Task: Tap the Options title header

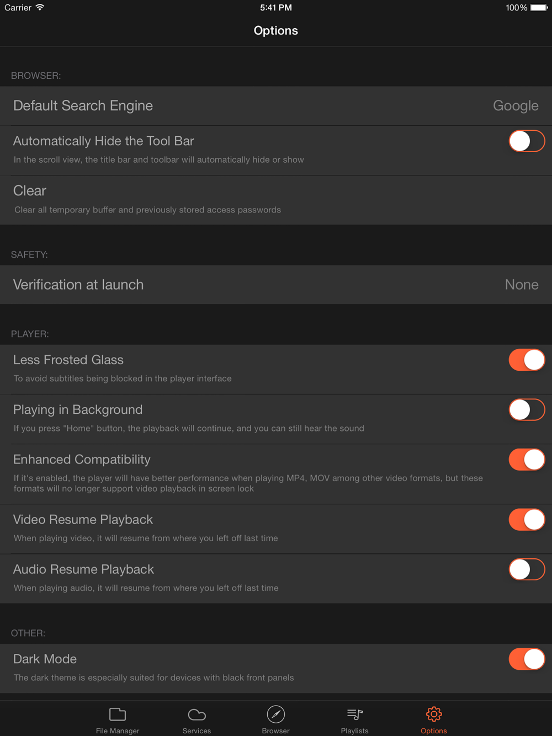Action: [275, 30]
